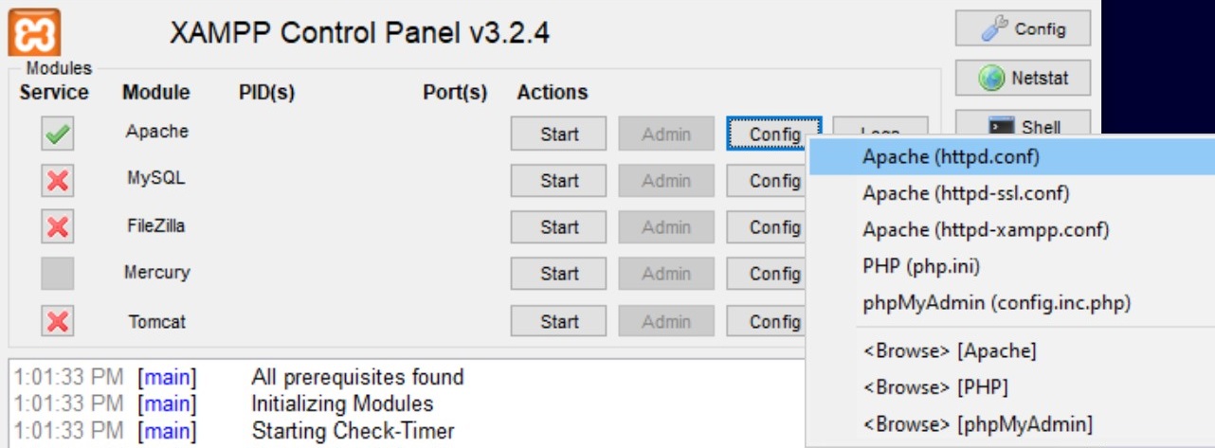Toggle the MySQL service red X box
The width and height of the screenshot is (1215, 448).
pos(58,180)
